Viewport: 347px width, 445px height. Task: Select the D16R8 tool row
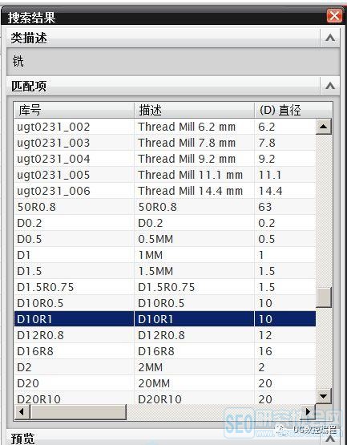click(x=165, y=351)
